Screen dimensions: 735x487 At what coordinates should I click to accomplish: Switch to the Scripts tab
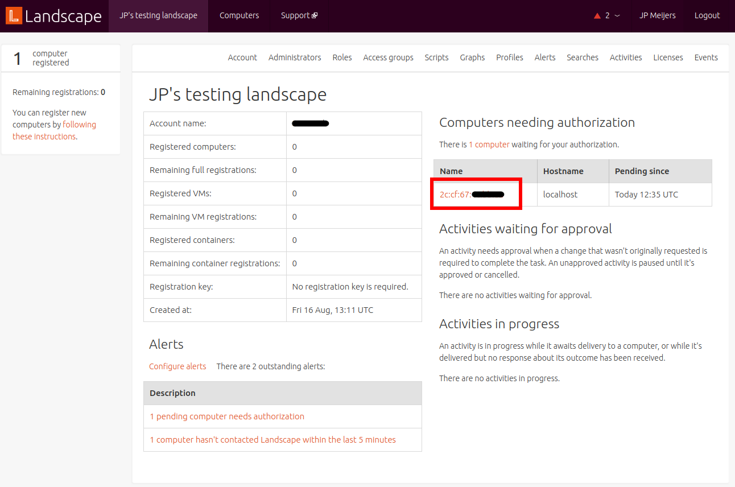[x=436, y=57]
